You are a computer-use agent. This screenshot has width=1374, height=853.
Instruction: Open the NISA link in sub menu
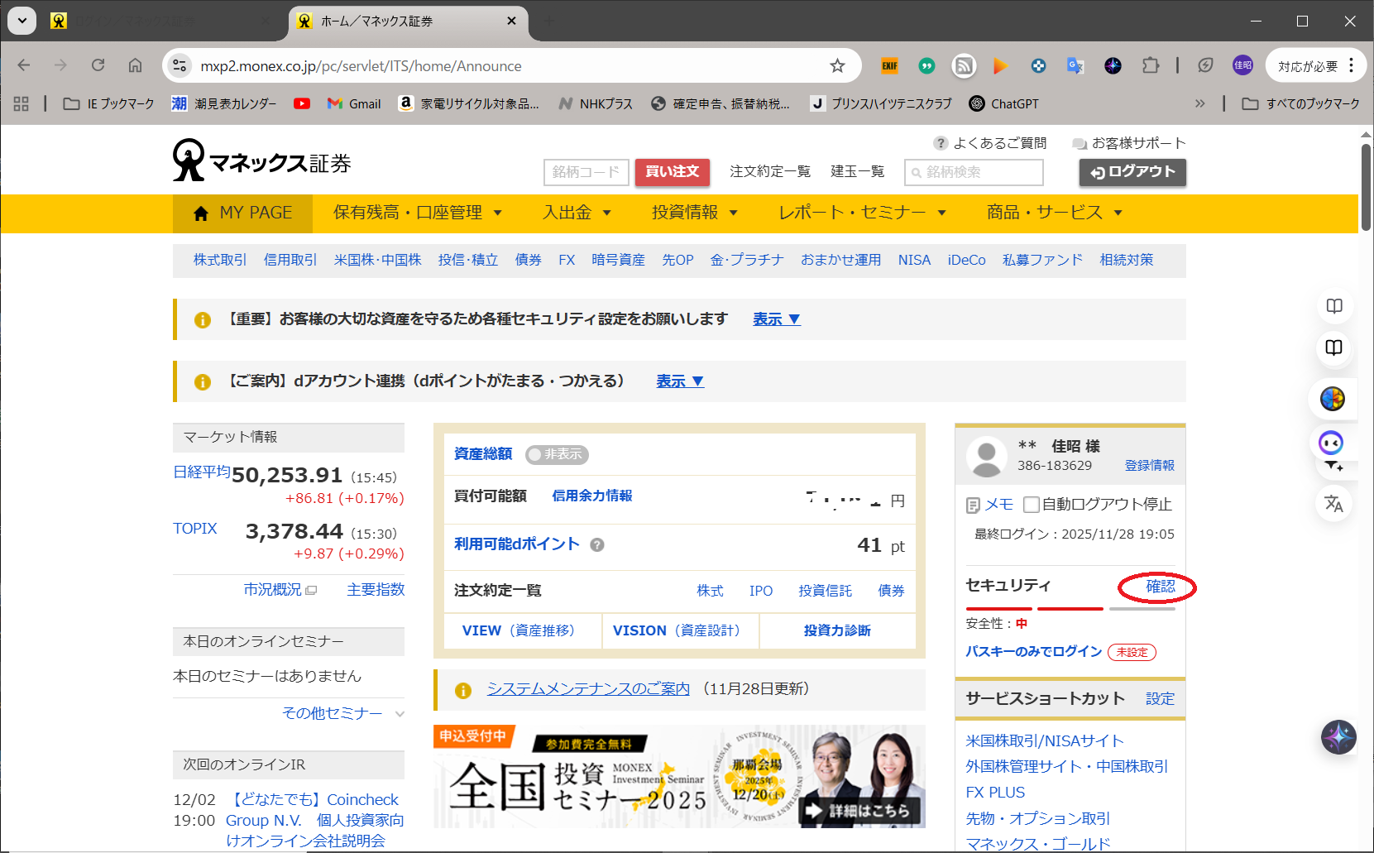tap(914, 260)
